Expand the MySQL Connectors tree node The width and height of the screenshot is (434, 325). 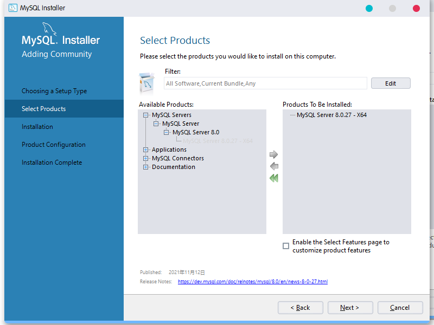click(145, 158)
